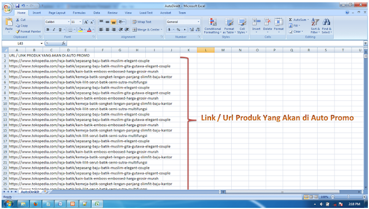369x209 pixels.
Task: Switch to Insert tab
Action: (x=36, y=13)
